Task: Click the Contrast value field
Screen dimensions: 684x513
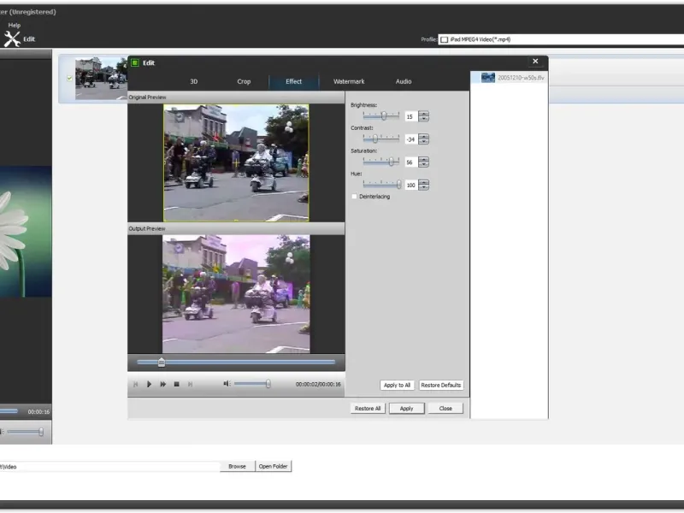Action: coord(410,139)
